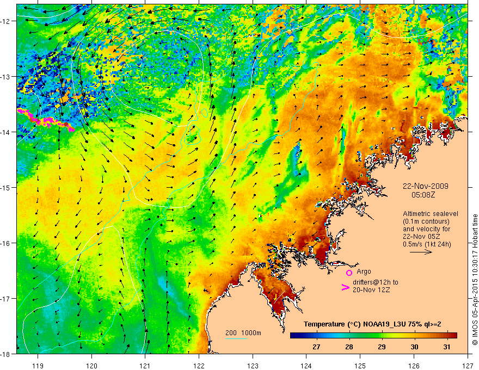Click the color bar tick label 29

[x=382, y=347]
